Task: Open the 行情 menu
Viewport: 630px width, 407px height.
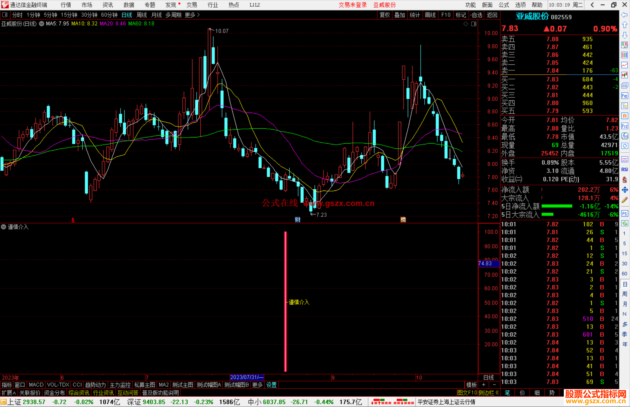Action: point(66,5)
